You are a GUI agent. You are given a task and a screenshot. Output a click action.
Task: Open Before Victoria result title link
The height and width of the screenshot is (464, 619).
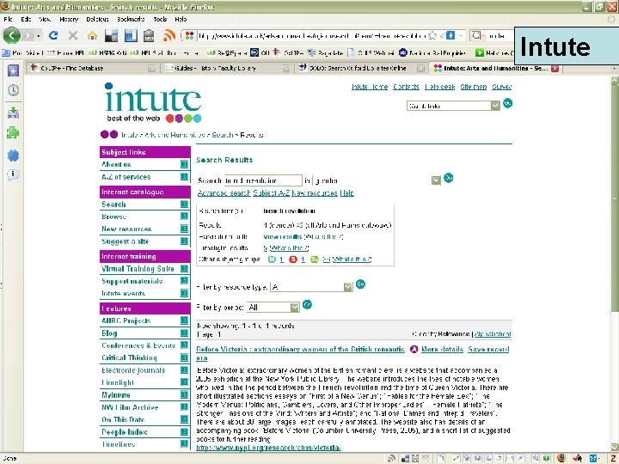point(300,353)
